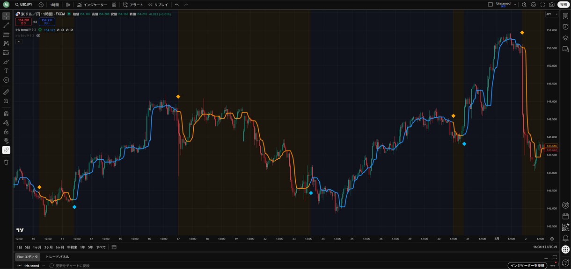Open the candlestick chart type menu

68,5
